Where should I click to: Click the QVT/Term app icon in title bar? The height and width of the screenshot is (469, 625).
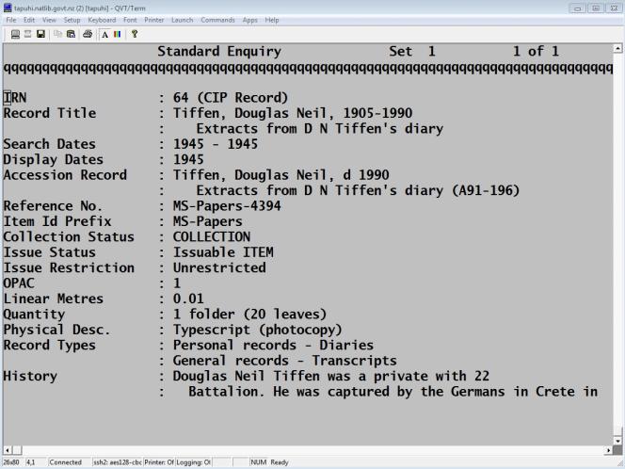point(8,8)
